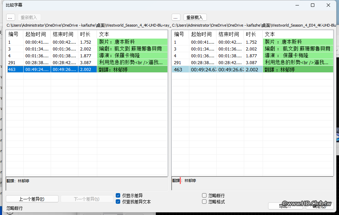This screenshot has width=339, height=215.
Task: Click right list 时长 column header
Action: coord(253,34)
